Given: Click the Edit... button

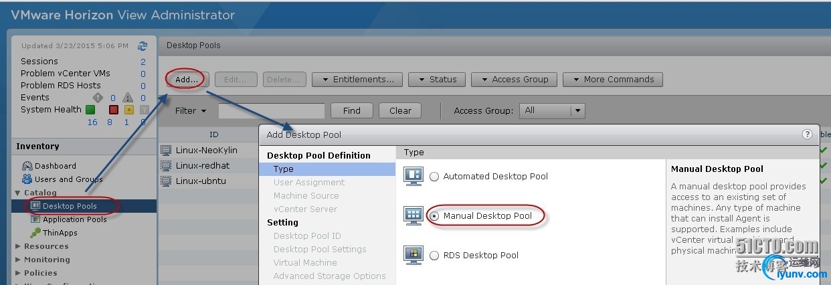Looking at the screenshot, I should coord(236,80).
